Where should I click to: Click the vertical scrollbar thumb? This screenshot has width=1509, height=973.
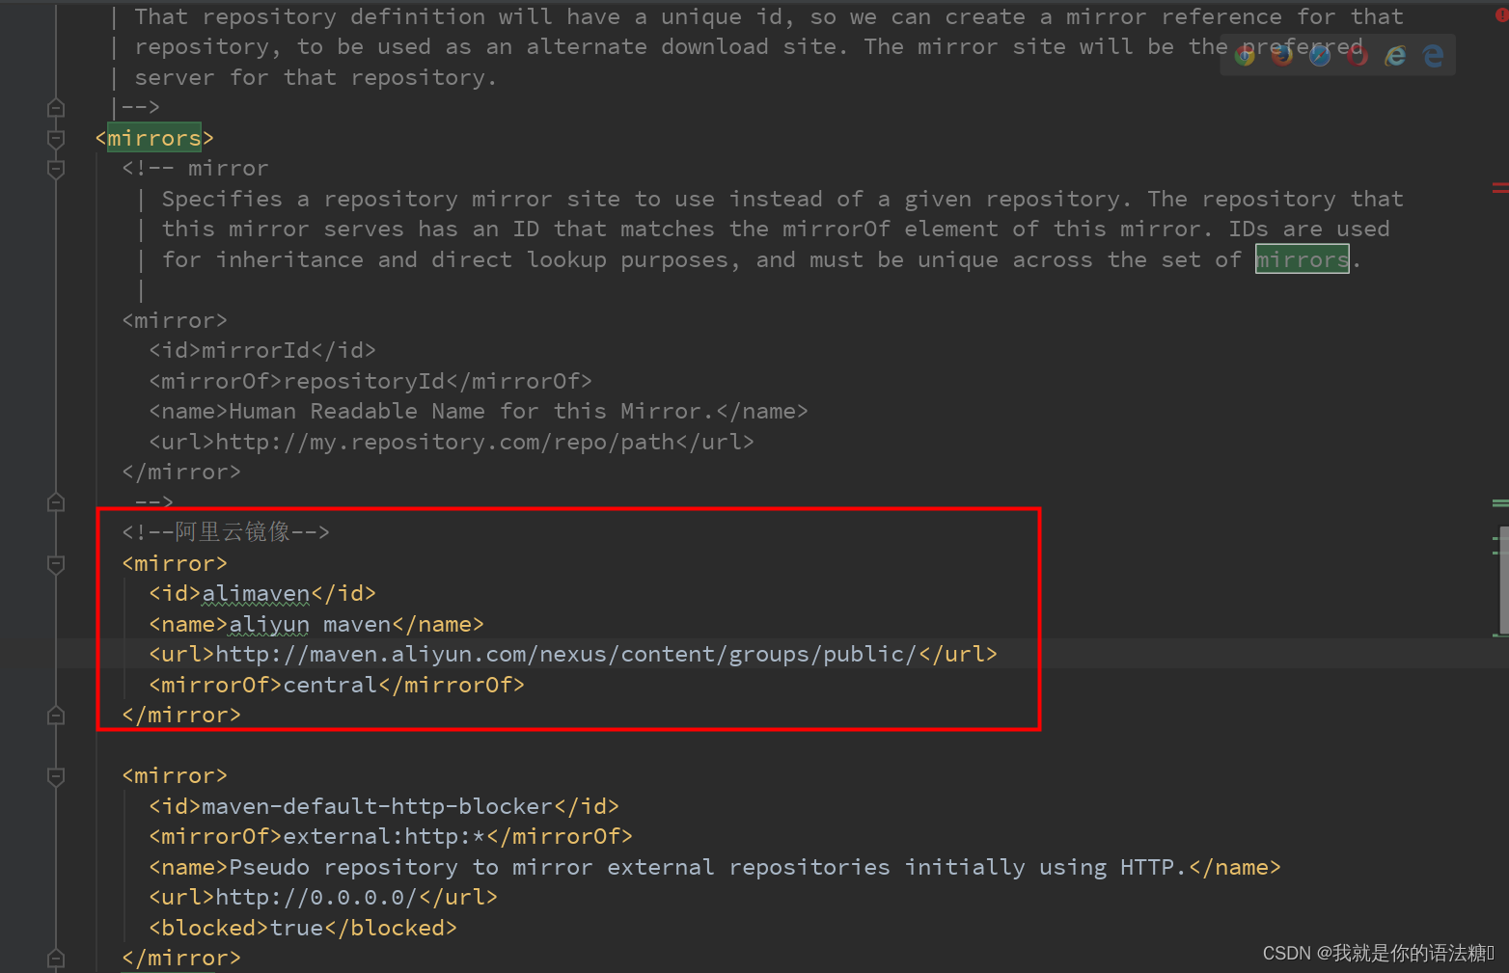(x=1504, y=581)
